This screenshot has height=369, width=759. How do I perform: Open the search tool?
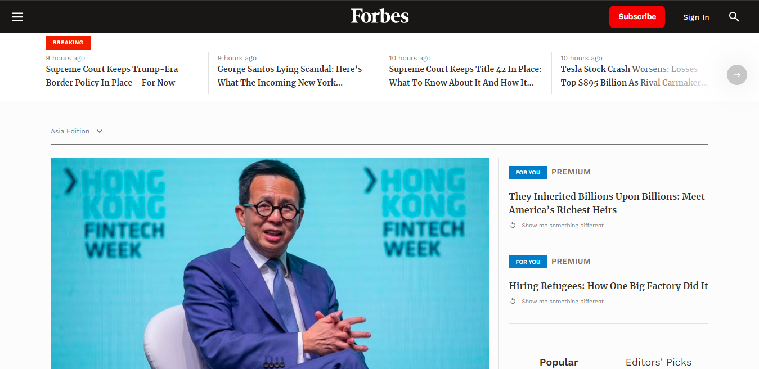tap(734, 17)
